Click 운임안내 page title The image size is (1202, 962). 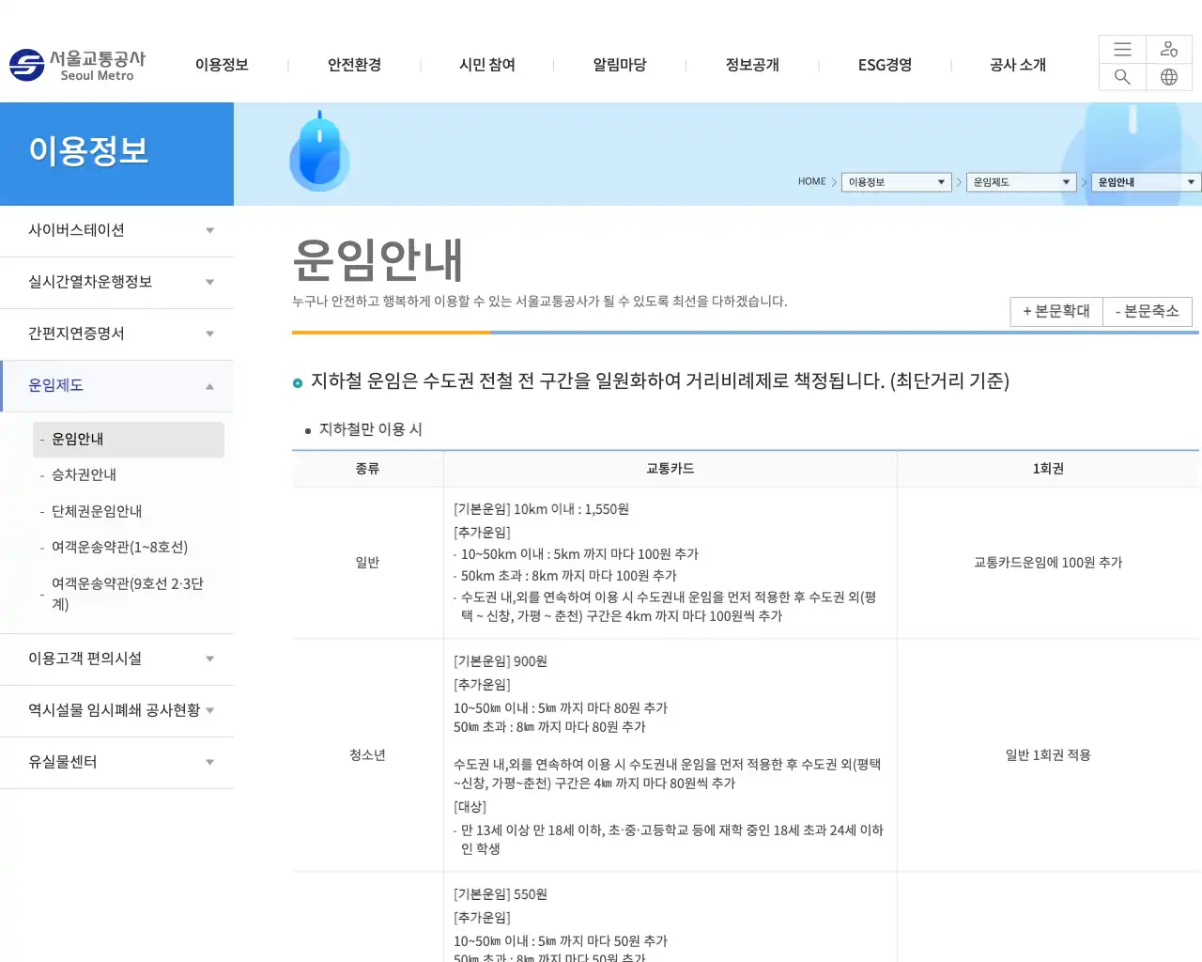coord(378,259)
